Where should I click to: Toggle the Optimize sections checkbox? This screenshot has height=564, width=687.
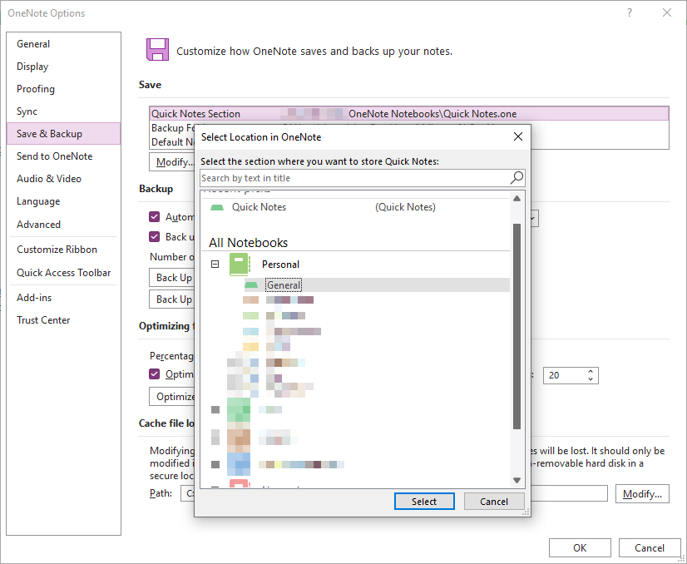point(154,374)
